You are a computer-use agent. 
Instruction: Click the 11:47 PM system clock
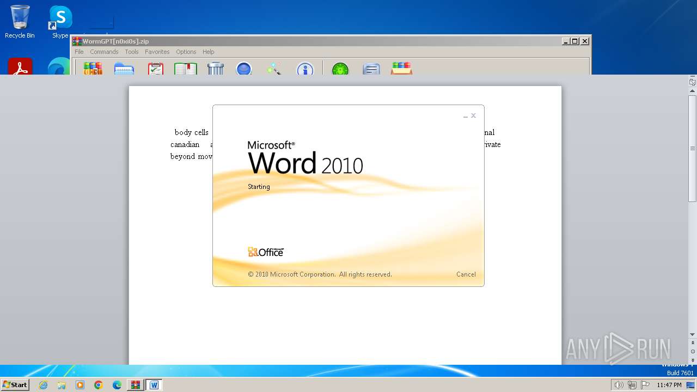tap(669, 385)
